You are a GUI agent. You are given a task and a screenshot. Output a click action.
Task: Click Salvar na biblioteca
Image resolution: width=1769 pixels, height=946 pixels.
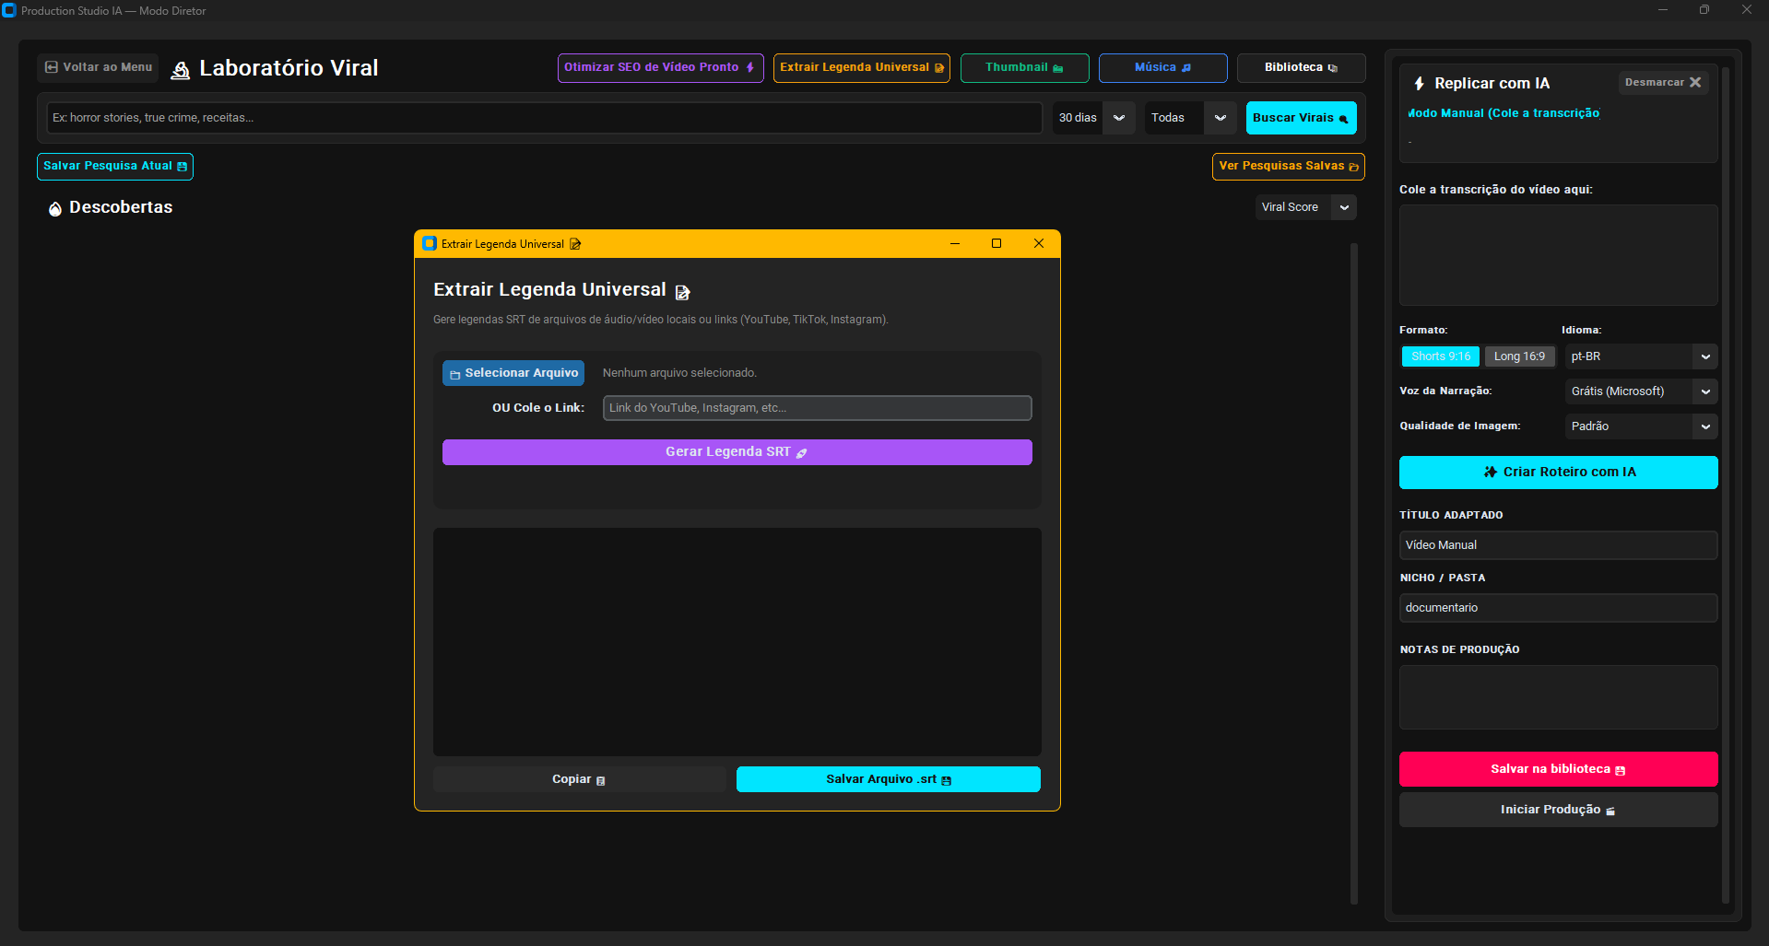pos(1558,769)
